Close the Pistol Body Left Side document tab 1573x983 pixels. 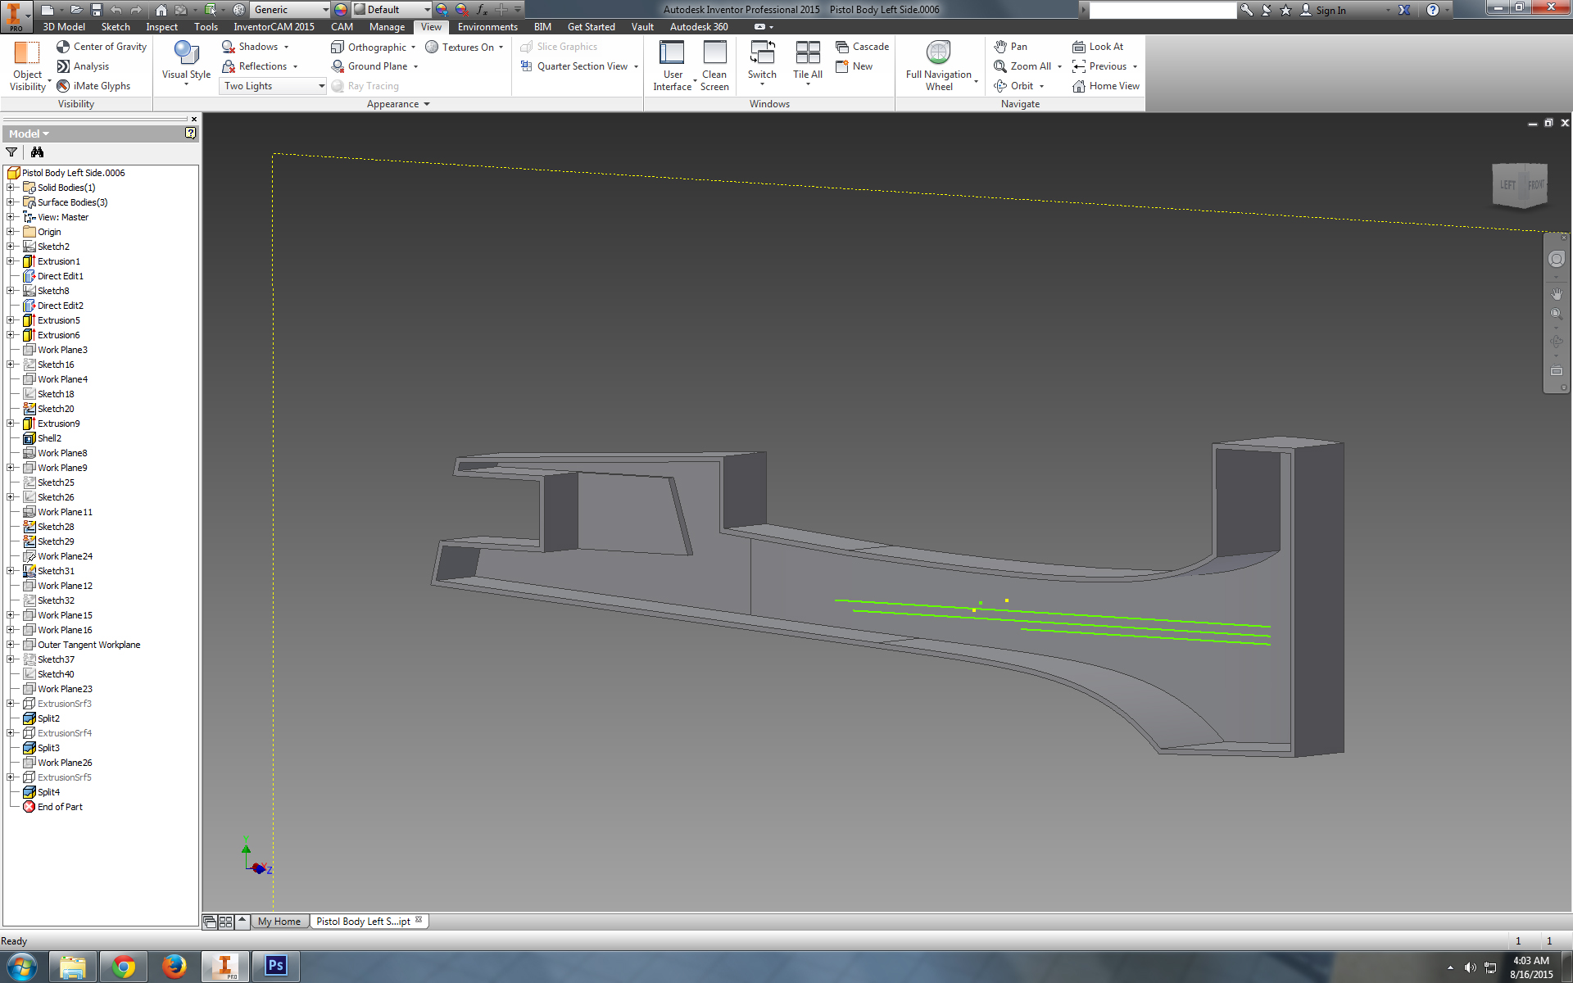[x=419, y=920]
